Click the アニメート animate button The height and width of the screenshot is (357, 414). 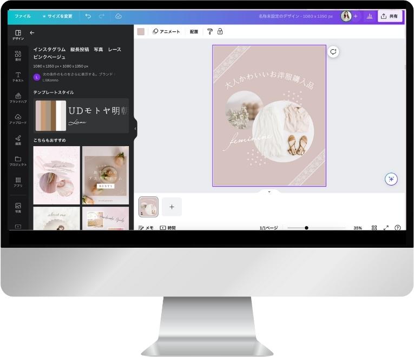[166, 32]
